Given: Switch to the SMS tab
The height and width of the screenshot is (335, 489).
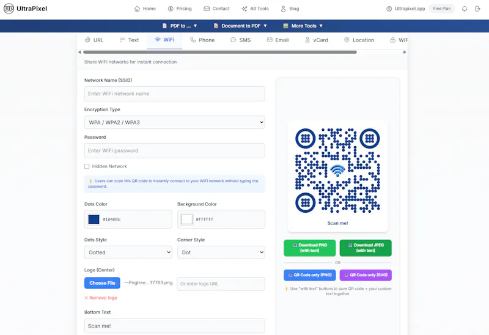Looking at the screenshot, I should pos(240,40).
